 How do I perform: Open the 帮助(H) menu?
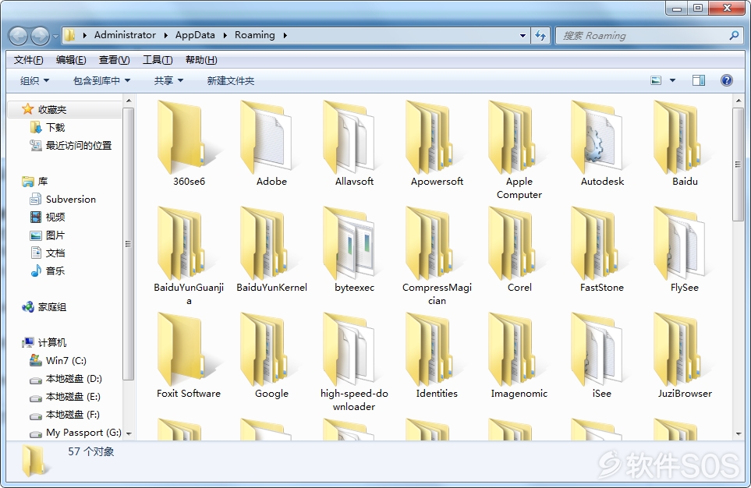click(201, 60)
